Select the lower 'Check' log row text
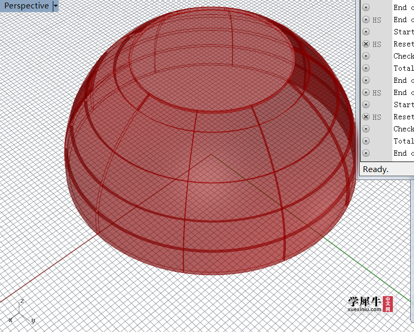Image resolution: width=414 pixels, height=332 pixels. (403, 129)
